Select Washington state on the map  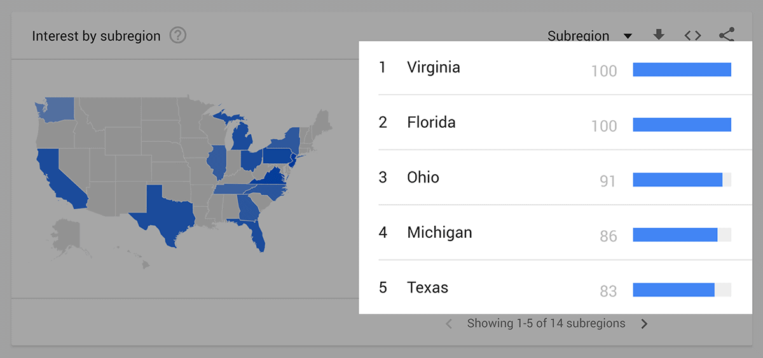coord(55,109)
